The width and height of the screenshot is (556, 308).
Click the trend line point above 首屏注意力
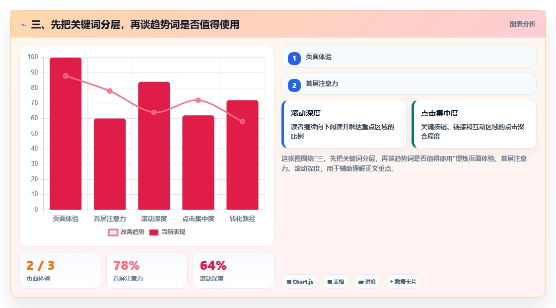point(110,91)
